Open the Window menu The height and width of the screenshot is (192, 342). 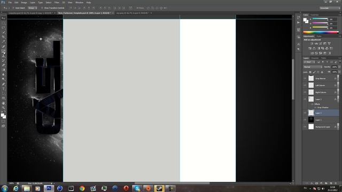(79, 2)
